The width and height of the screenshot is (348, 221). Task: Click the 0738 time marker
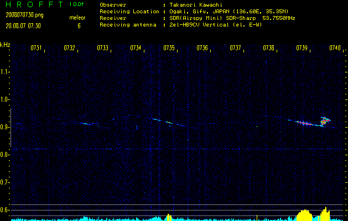coord(268,48)
